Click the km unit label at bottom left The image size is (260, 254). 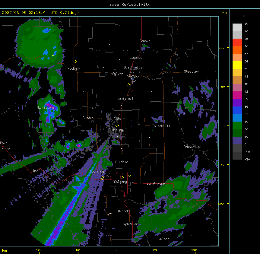point(5,251)
